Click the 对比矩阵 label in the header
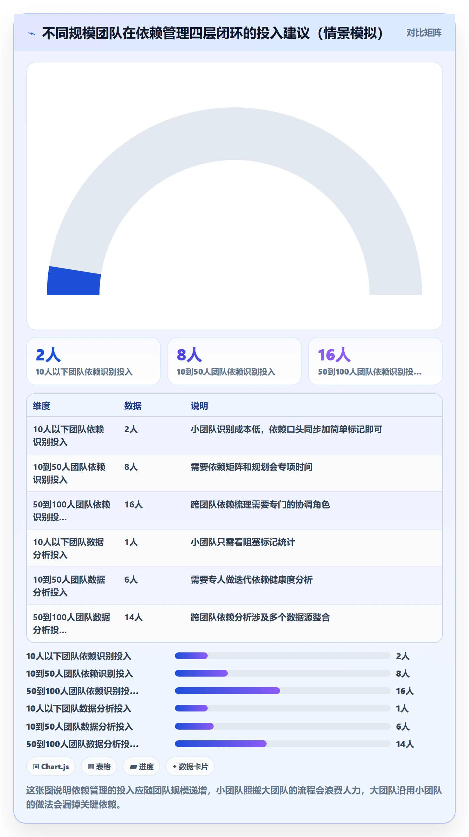The width and height of the screenshot is (469, 837). (x=424, y=33)
